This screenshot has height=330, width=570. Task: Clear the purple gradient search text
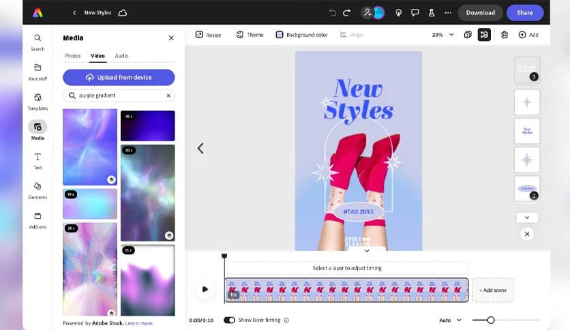coord(168,95)
